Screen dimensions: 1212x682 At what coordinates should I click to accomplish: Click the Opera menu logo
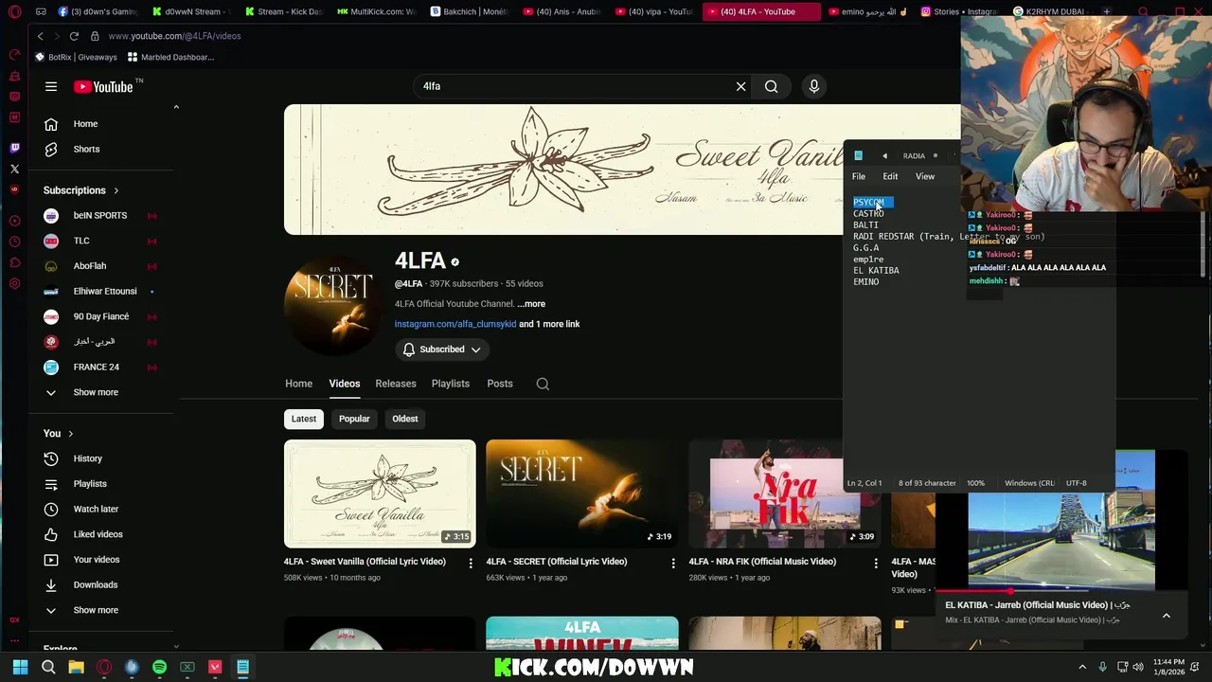point(14,12)
